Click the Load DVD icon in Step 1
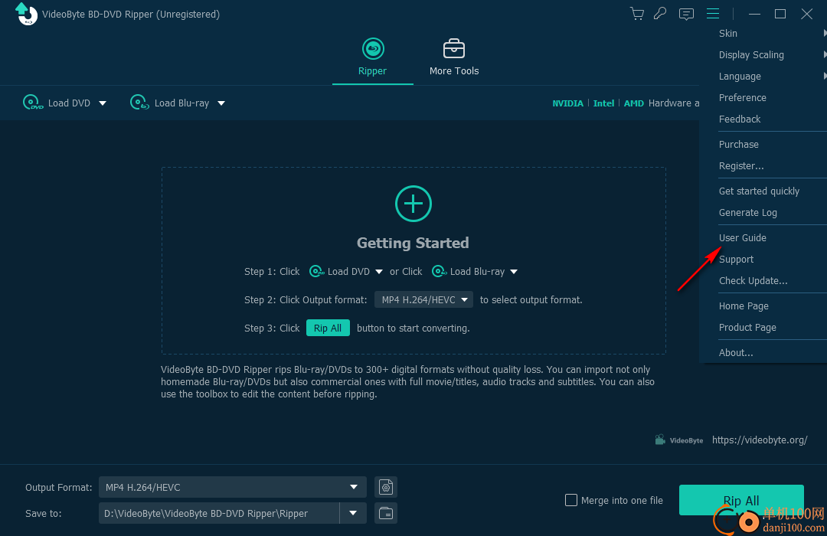Screen dimensions: 827x536 pos(316,271)
